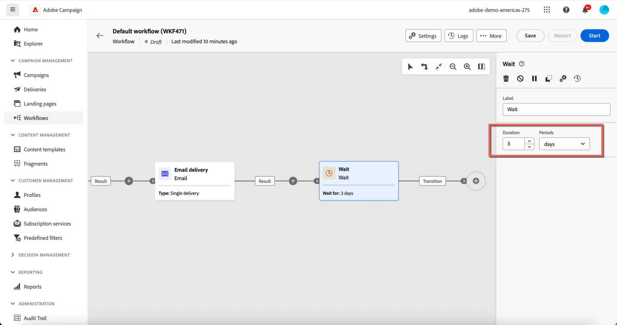Image resolution: width=617 pixels, height=325 pixels.
Task: Open Wait activity execution options gear
Action: pos(563,78)
